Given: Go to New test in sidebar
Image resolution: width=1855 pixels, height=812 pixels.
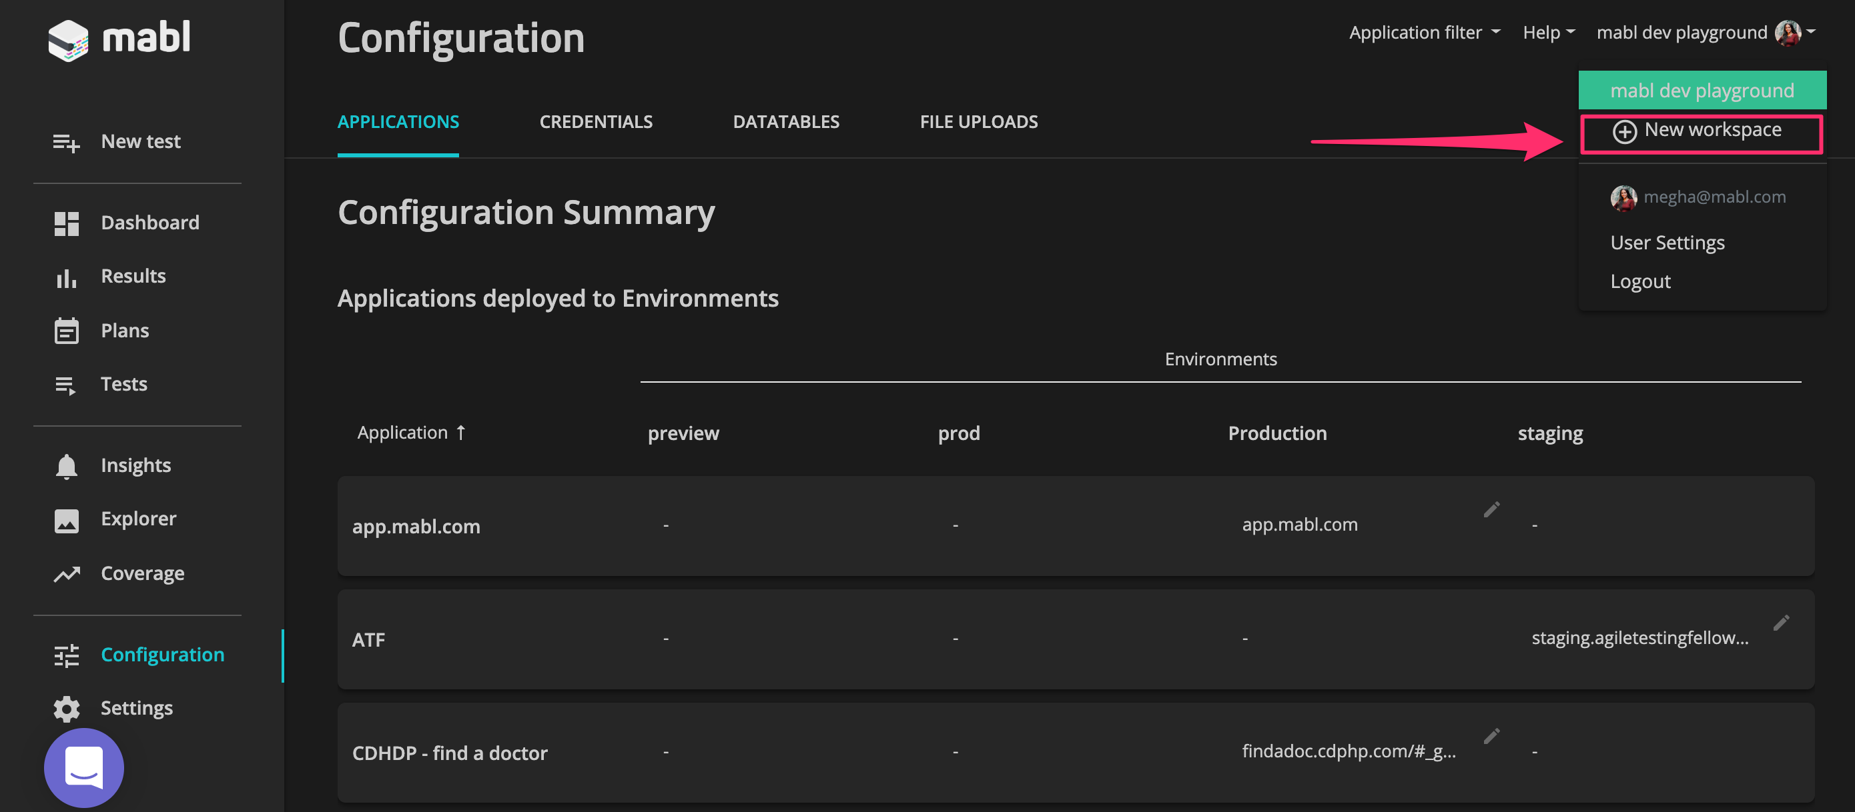Looking at the screenshot, I should point(140,142).
